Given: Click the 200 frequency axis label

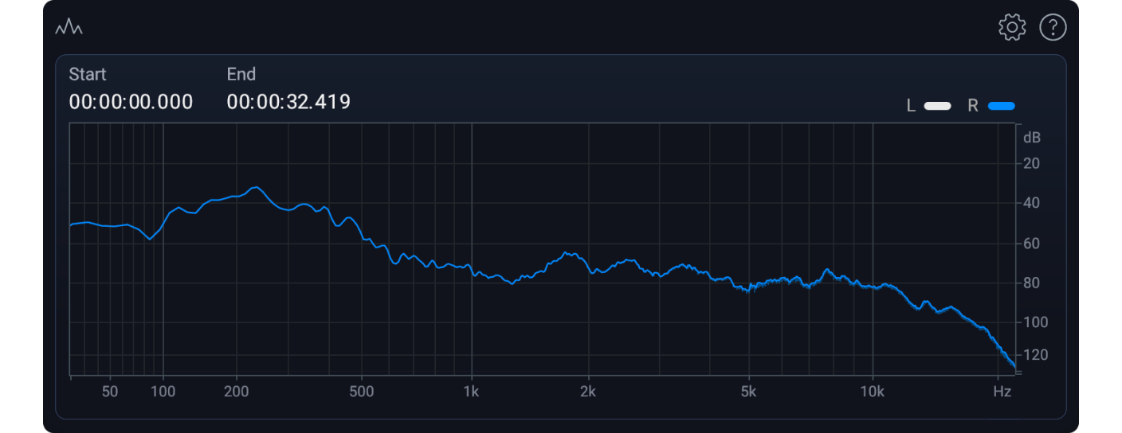Looking at the screenshot, I should point(237,392).
